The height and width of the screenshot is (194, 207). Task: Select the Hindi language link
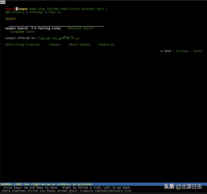coord(68,38)
